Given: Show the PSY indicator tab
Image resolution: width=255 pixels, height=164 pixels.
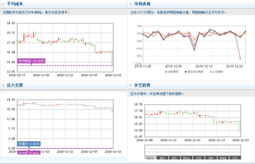Looking at the screenshot, I should click(198, 158).
